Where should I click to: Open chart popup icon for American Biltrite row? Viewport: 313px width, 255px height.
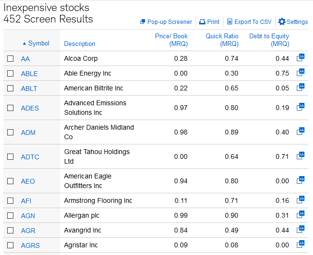[301, 87]
